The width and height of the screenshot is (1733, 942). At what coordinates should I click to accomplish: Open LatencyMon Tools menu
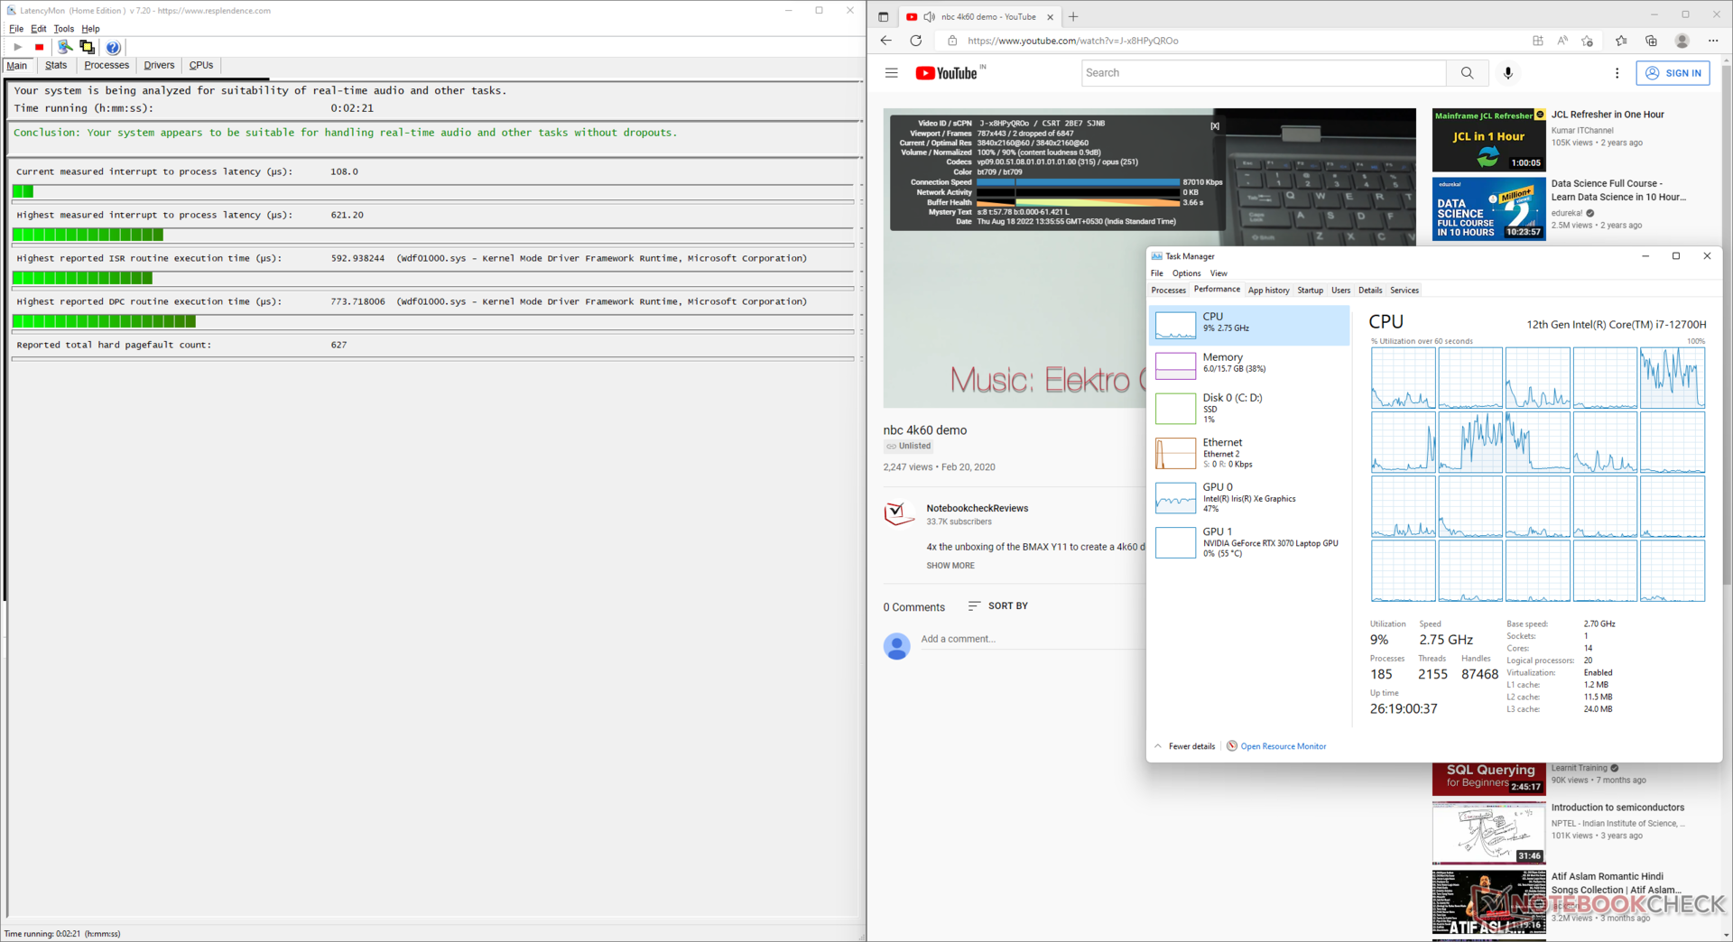point(64,29)
